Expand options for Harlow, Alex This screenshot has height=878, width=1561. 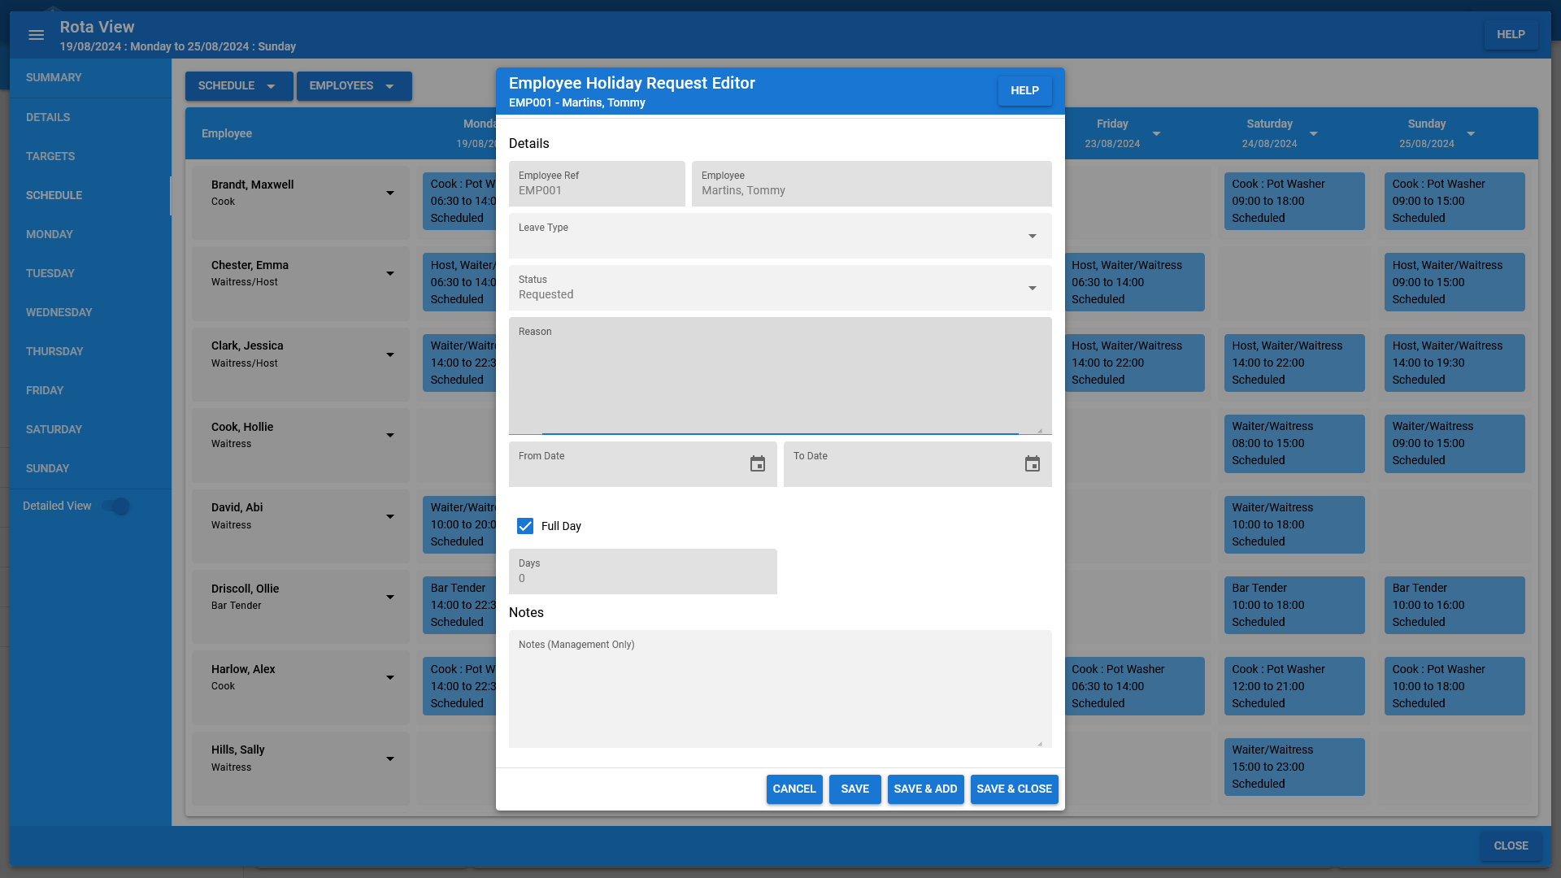pos(390,678)
